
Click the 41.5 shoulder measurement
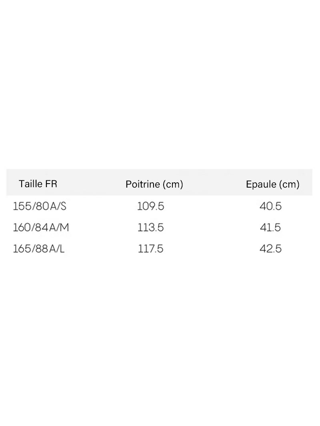point(270,227)
